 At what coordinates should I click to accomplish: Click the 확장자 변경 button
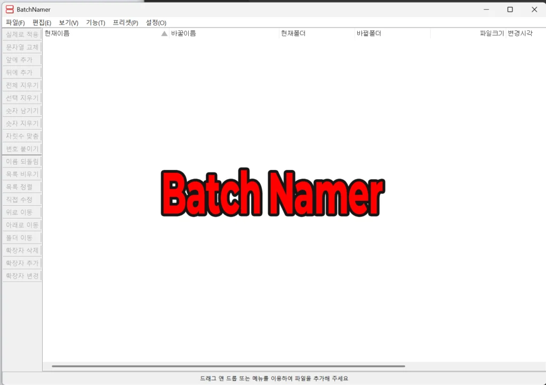pos(22,276)
